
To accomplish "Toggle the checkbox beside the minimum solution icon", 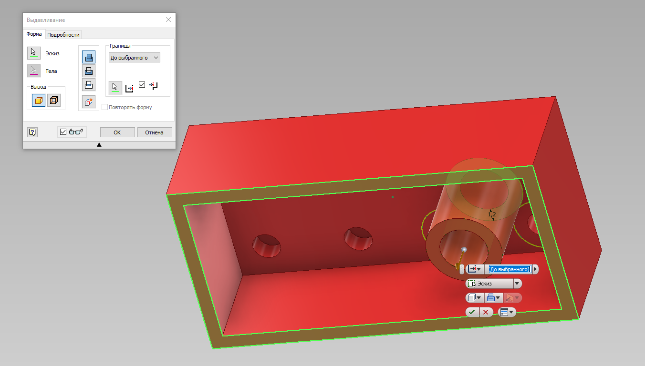I will tap(142, 84).
